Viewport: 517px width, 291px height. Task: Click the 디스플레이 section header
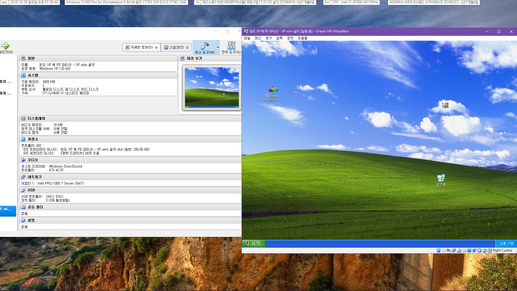tap(130, 119)
